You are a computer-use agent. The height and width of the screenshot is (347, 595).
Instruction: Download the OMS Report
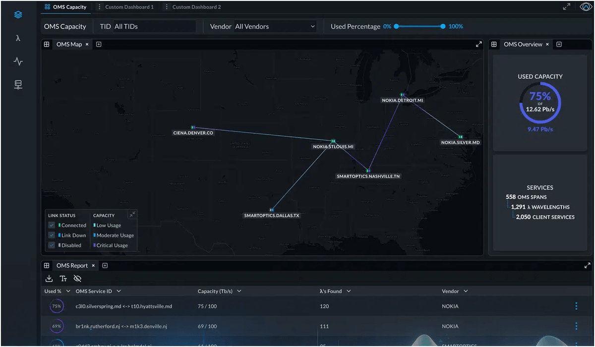coord(49,279)
